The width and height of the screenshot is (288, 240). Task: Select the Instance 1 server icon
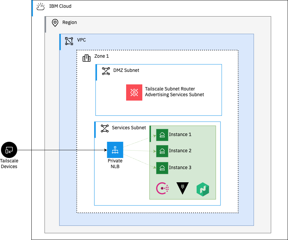162,135
